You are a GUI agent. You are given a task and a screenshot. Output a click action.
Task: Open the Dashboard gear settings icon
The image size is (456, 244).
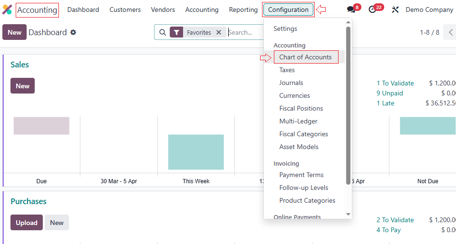pyautogui.click(x=73, y=32)
